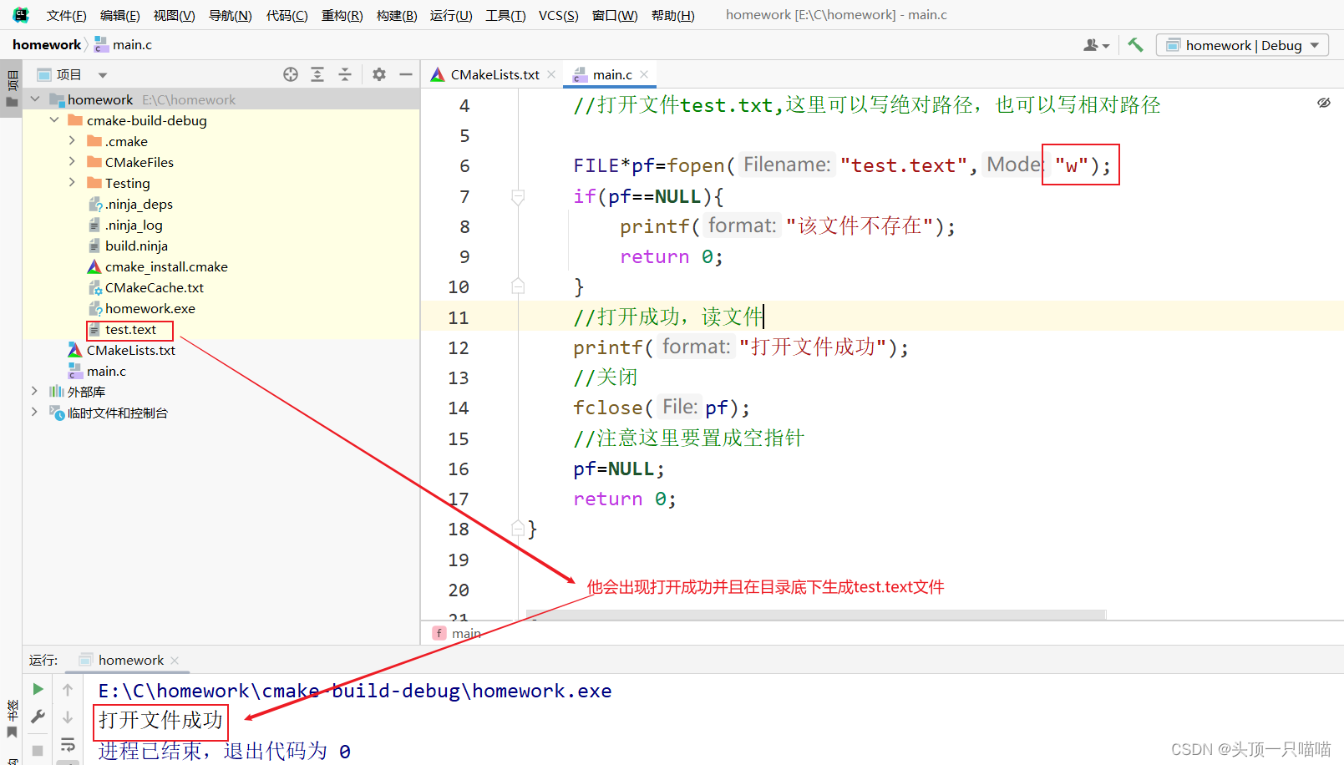Screen dimensions: 1344x765
Task: Open the 重构(R) menu
Action: 342,15
